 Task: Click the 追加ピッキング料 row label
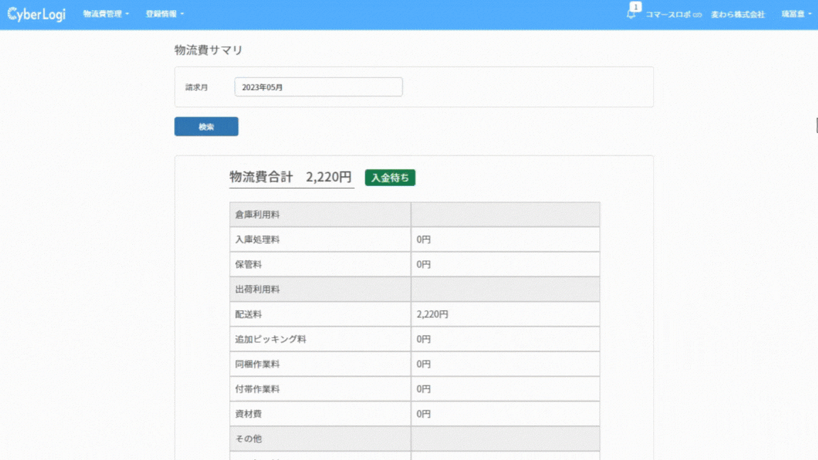[x=271, y=339]
